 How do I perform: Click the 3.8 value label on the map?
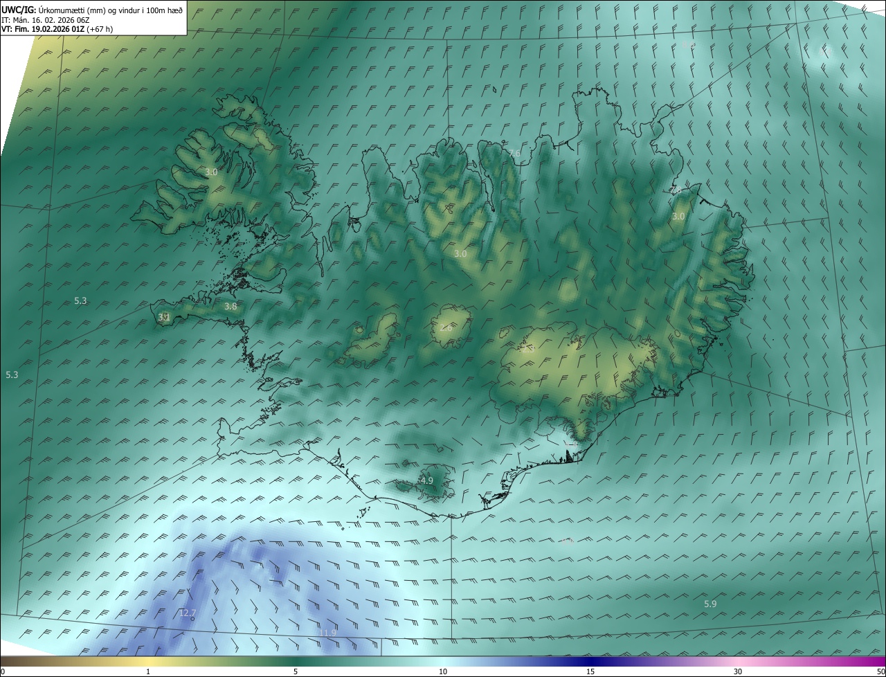pos(230,306)
